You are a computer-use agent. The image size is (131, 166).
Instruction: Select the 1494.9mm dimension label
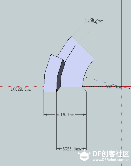click(x=94, y=21)
